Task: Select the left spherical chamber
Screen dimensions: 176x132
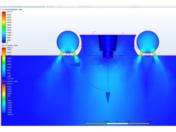Action: [68, 40]
